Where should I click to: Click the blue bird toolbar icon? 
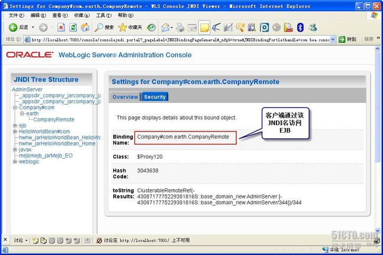tap(216, 27)
